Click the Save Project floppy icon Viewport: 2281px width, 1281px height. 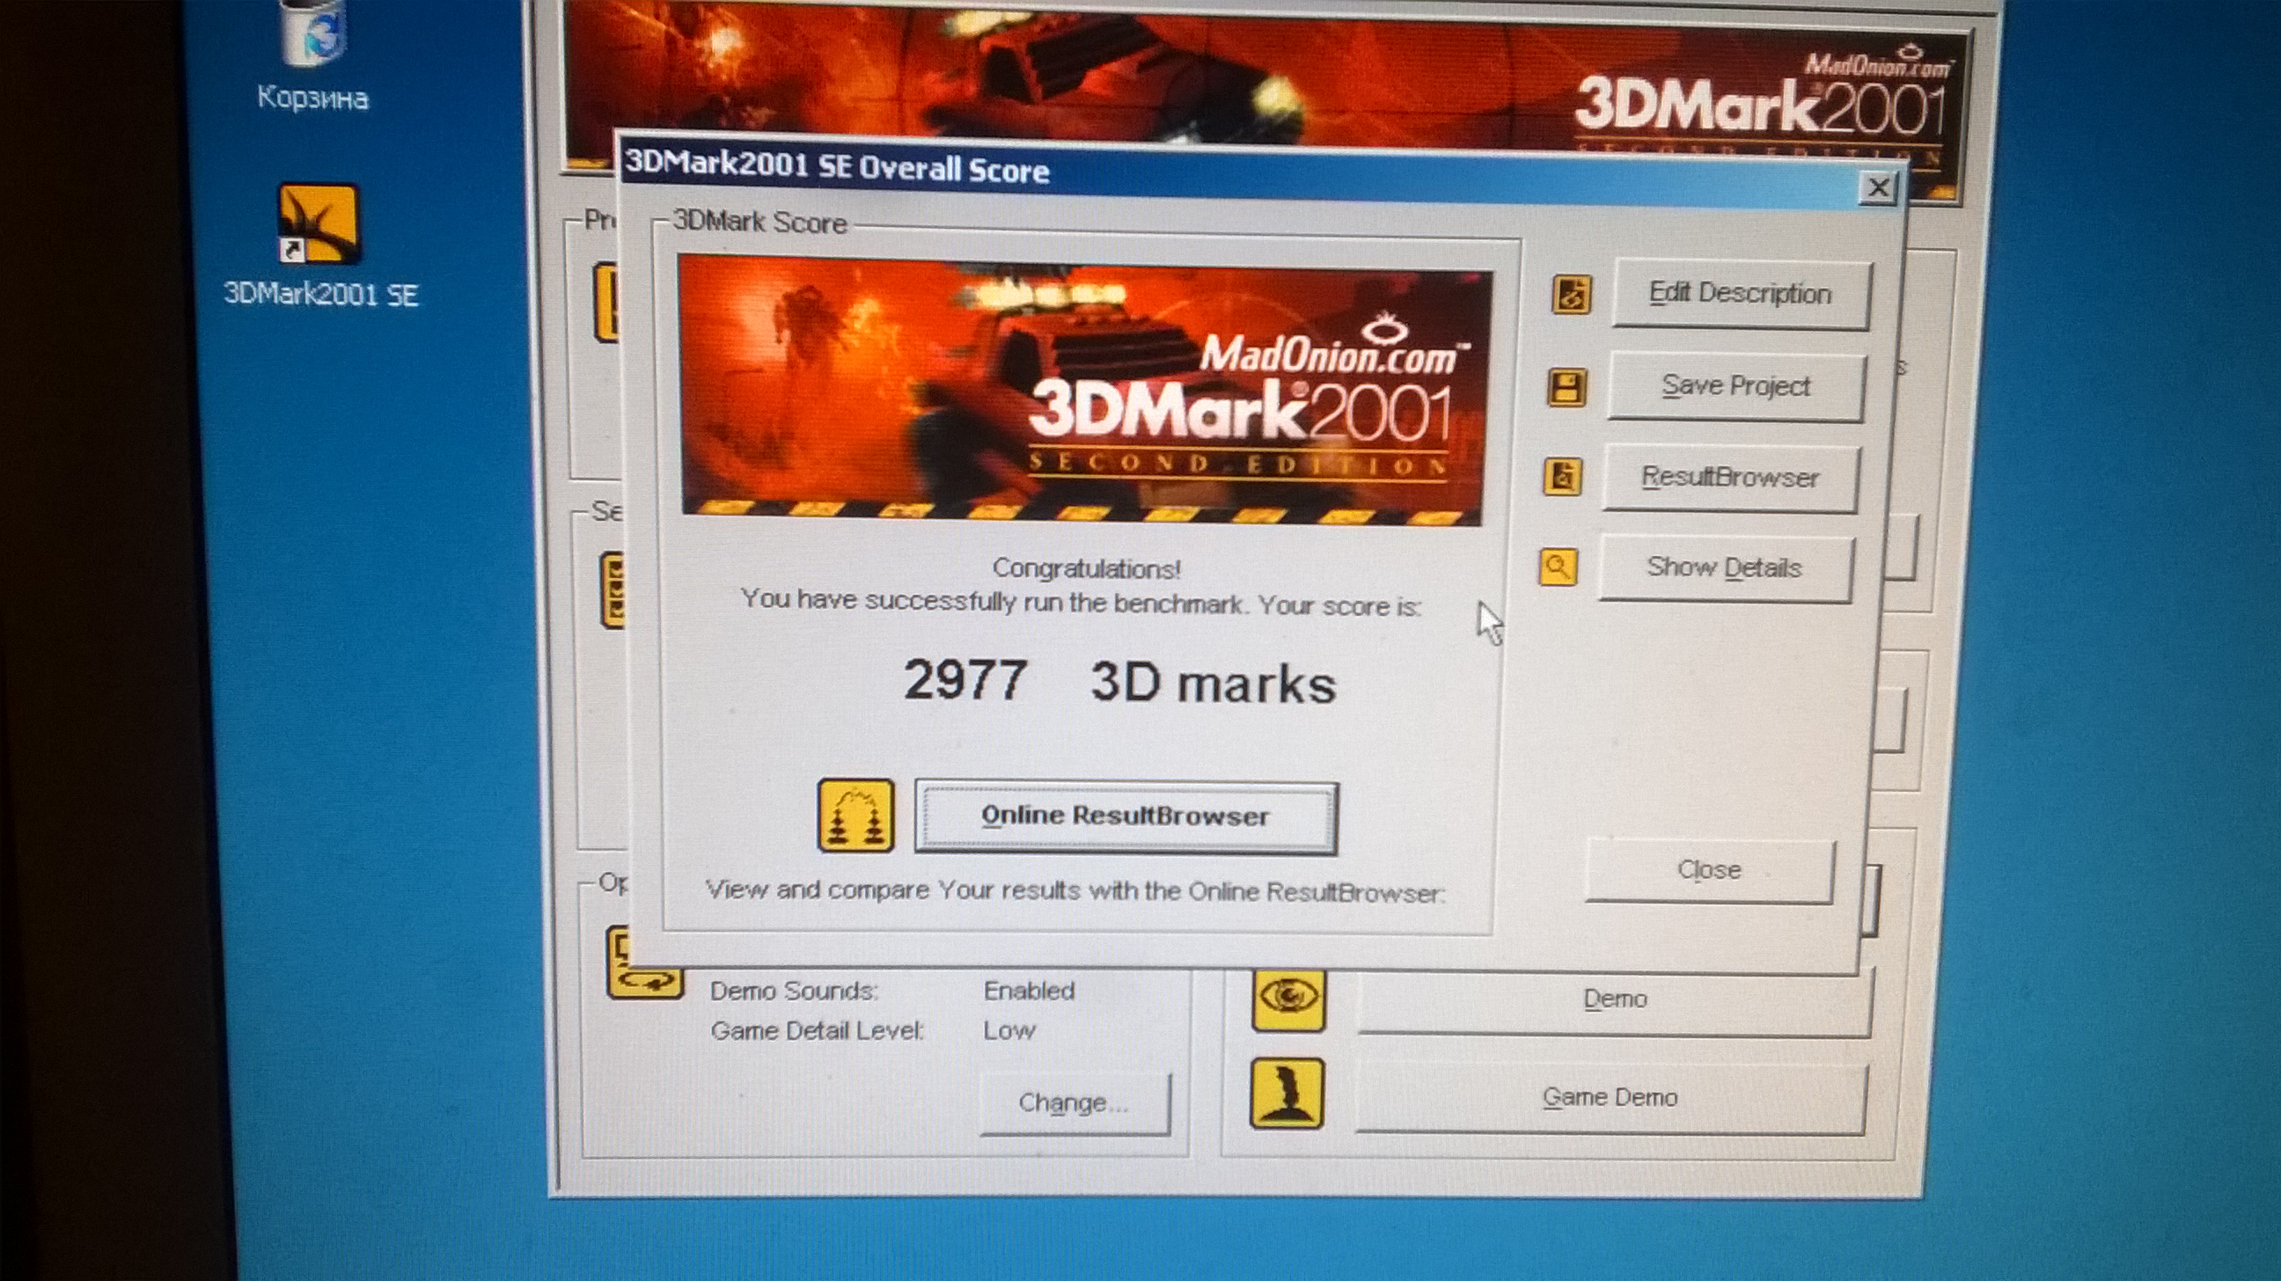(x=1566, y=388)
